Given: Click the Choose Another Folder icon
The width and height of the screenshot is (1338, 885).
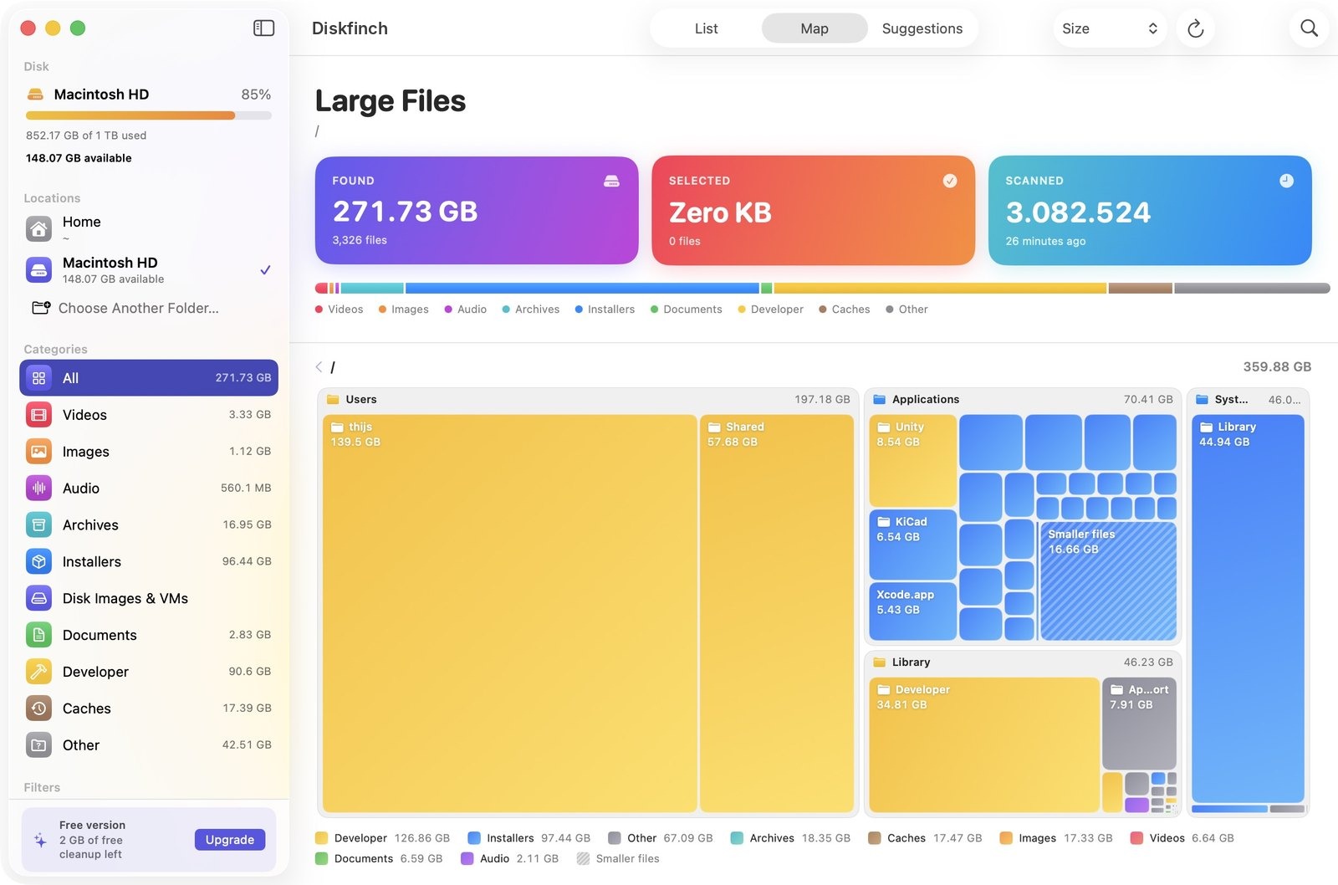Looking at the screenshot, I should pyautogui.click(x=41, y=308).
